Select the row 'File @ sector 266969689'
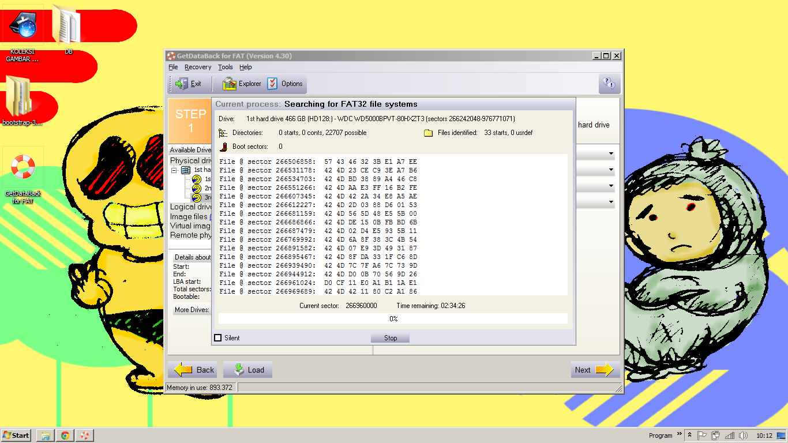The width and height of the screenshot is (788, 443). click(x=318, y=291)
